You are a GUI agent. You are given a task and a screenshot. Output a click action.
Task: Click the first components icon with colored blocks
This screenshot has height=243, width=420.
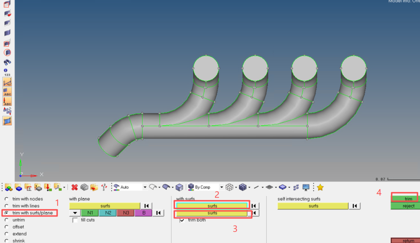[x=9, y=187]
